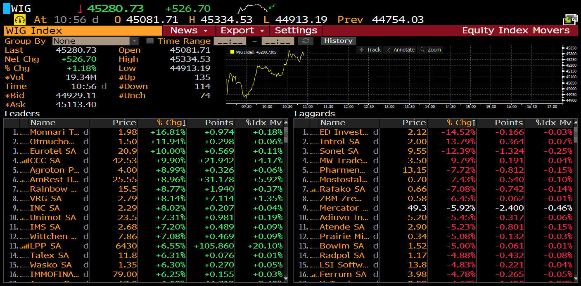Open the Settings tab
Viewport: 581px width, 286px height.
pyautogui.click(x=296, y=30)
